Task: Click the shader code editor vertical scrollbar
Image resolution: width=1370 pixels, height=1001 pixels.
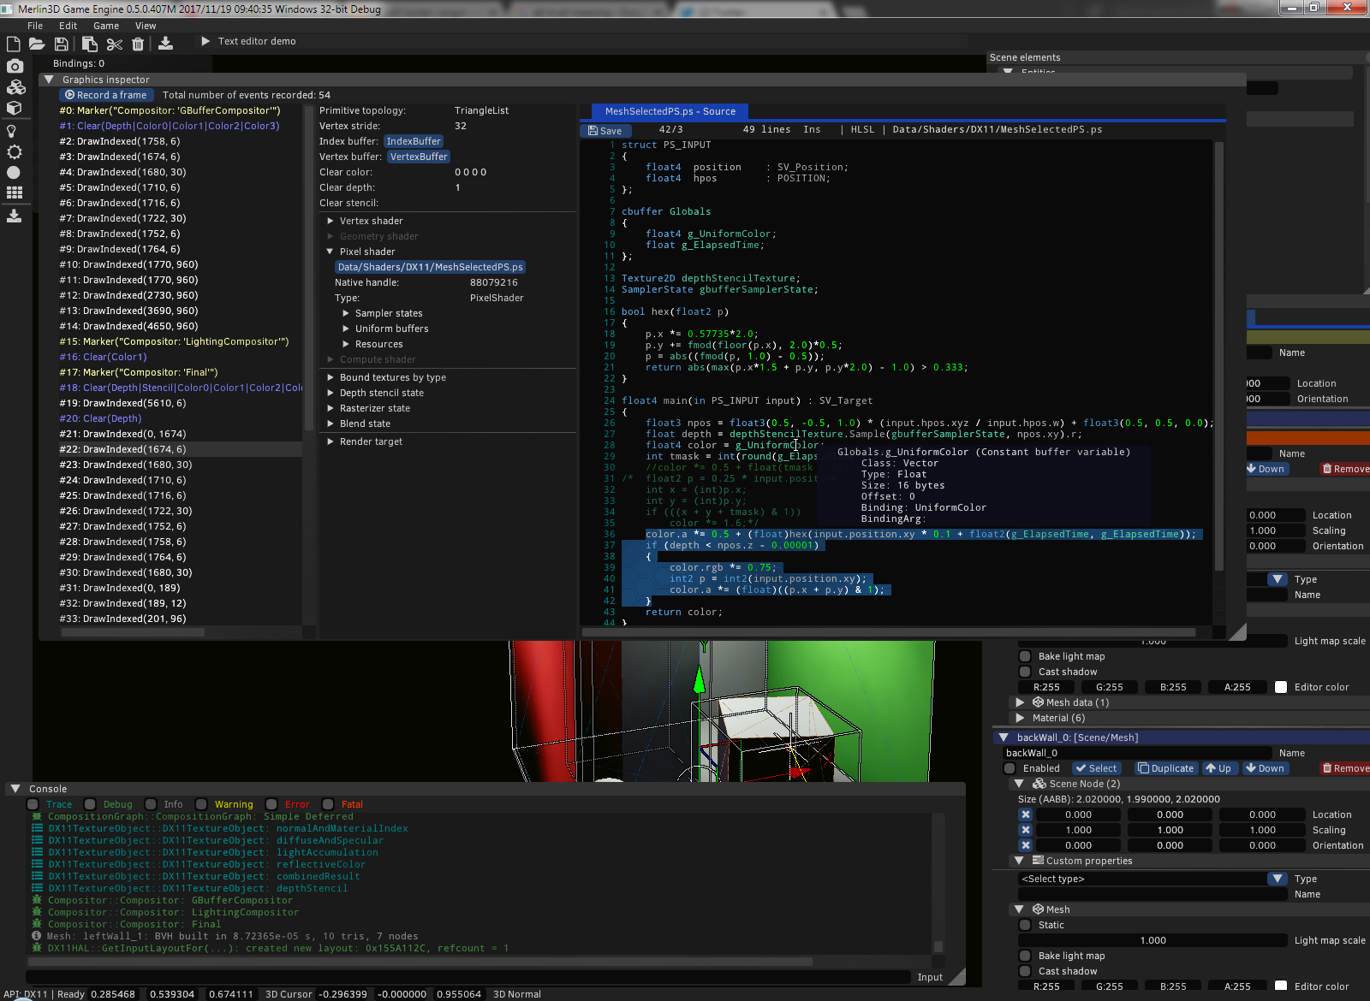Action: point(1218,355)
